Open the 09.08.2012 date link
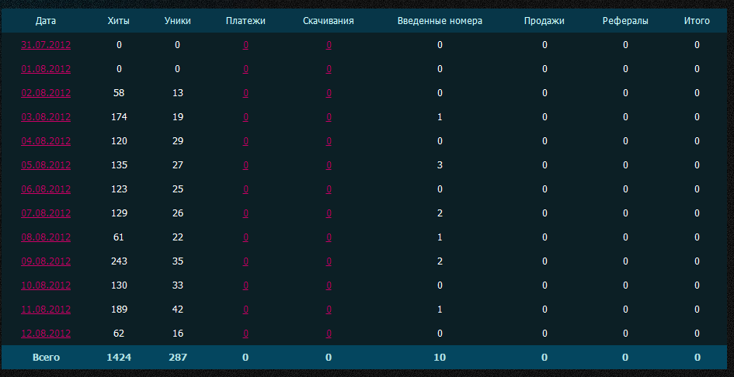The image size is (734, 377). pos(46,261)
